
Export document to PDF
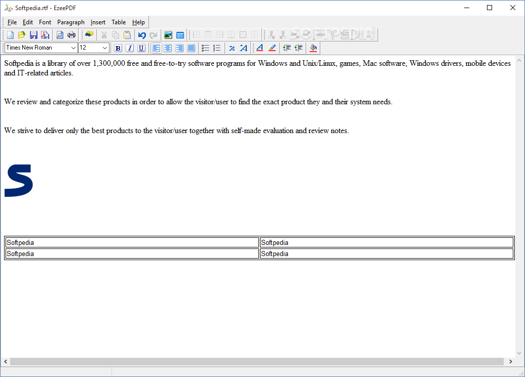pyautogui.click(x=45, y=35)
